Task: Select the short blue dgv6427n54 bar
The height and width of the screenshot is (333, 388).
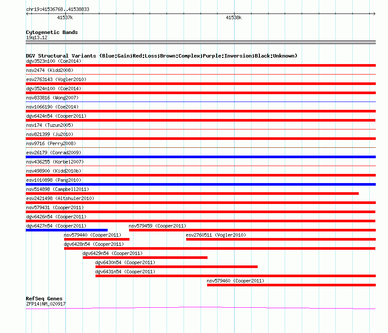Action: (67, 230)
